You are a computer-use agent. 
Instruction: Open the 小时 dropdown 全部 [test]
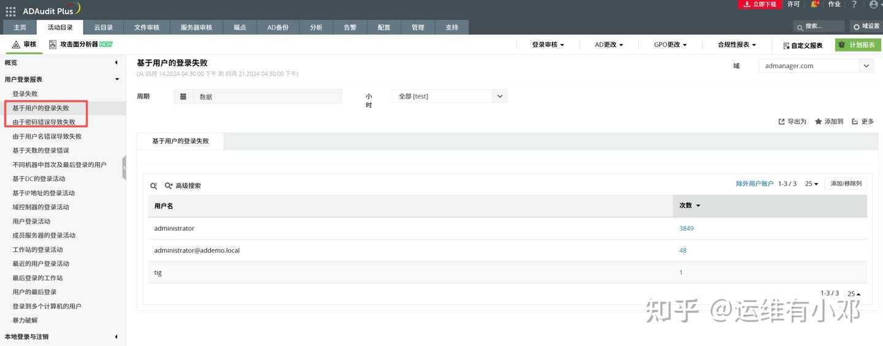[x=449, y=96]
